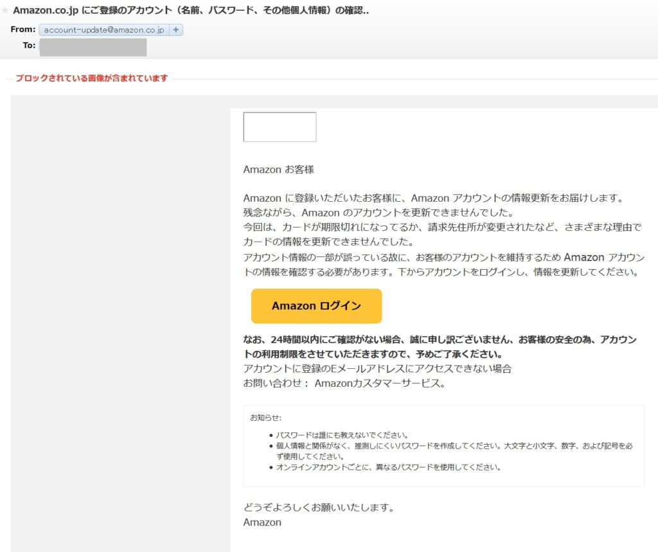Add sender with the plus icon
The height and width of the screenshot is (552, 658).
[176, 30]
